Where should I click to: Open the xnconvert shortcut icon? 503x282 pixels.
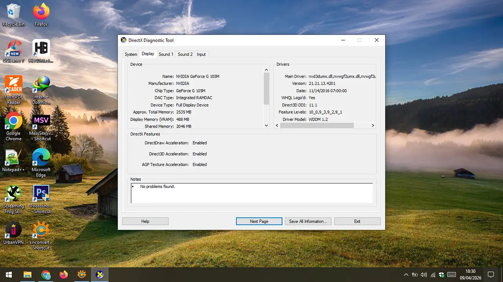(x=41, y=236)
